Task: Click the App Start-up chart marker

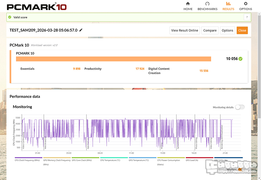Action: click(88, 144)
